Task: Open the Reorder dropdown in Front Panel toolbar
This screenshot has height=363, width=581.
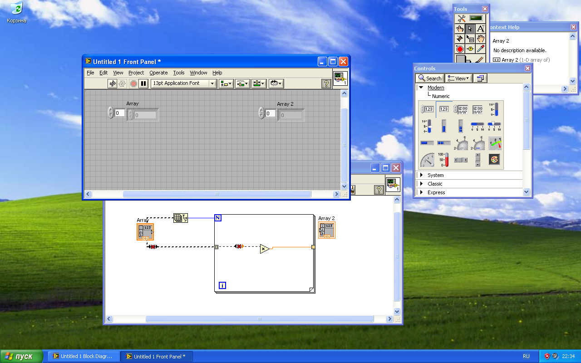Action: pos(276,83)
